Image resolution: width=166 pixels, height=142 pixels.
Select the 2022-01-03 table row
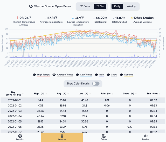coord(83,111)
